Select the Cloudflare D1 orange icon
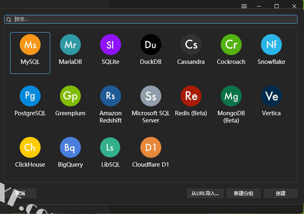 [151, 147]
